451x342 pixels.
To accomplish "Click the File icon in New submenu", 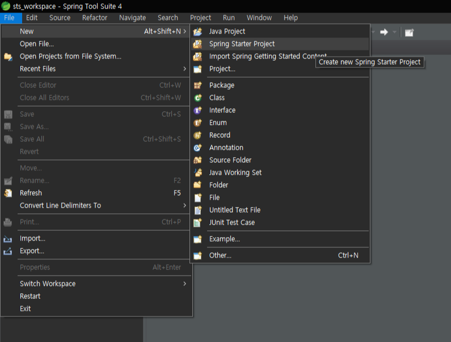I will pyautogui.click(x=197, y=197).
